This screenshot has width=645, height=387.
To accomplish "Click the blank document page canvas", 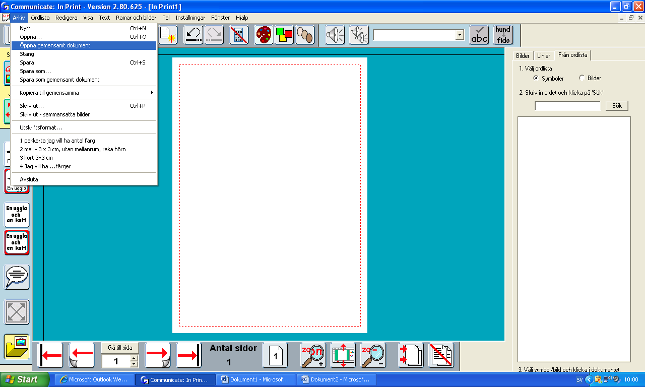I will 270,195.
